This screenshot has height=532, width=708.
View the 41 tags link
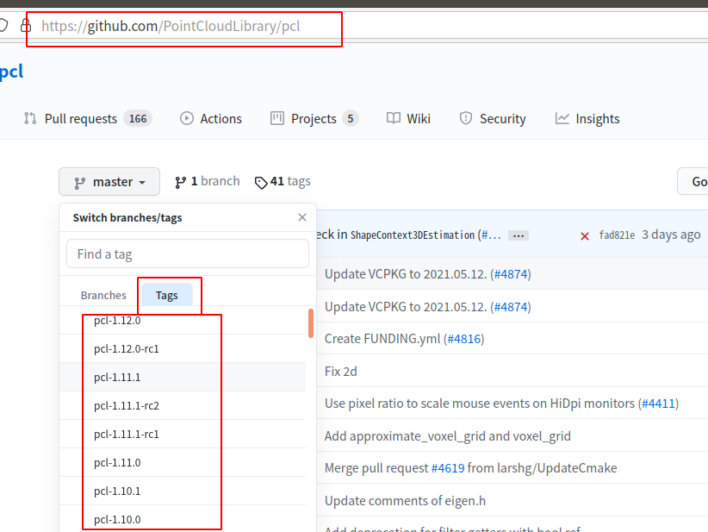tap(283, 181)
